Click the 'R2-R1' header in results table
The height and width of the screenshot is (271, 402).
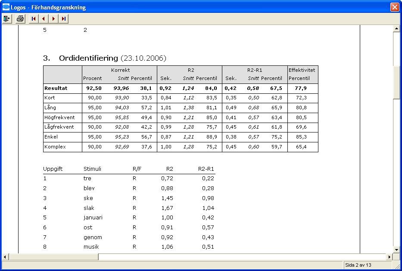tap(255, 70)
